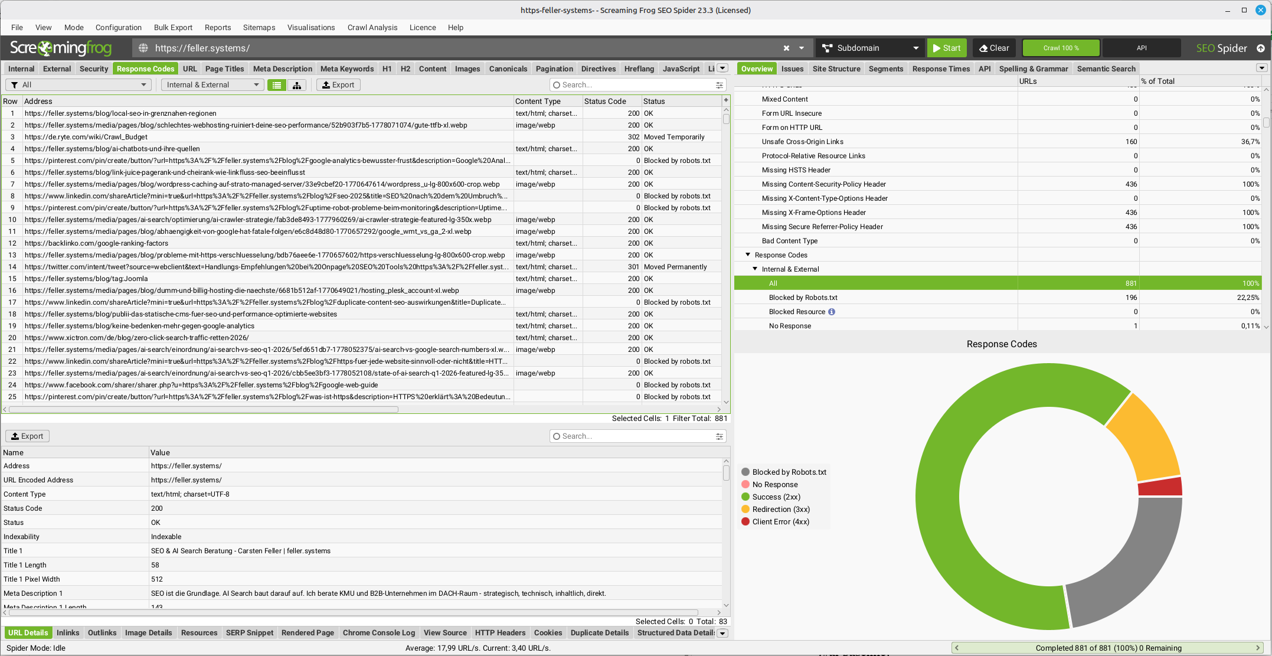Show more bottom tabs dropdown arrow
The image size is (1272, 656).
pos(722,633)
